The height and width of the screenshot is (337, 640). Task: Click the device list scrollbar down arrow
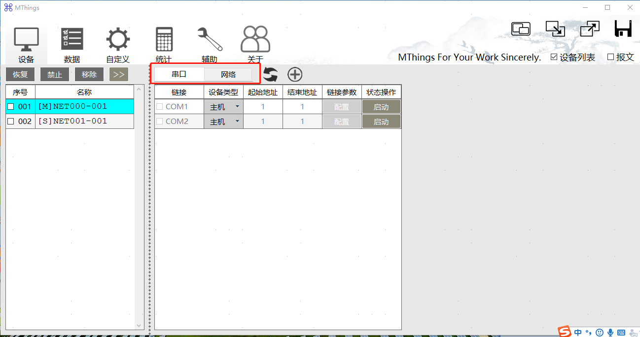pos(139,326)
